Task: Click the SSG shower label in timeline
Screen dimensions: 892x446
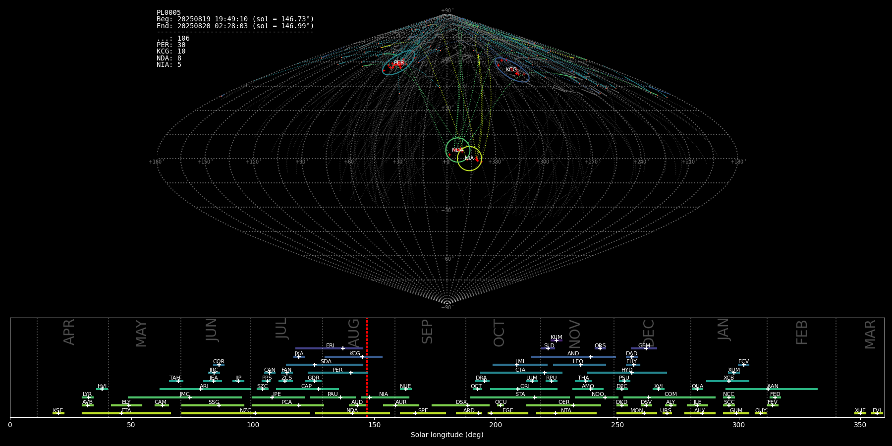Action: [x=214, y=402]
